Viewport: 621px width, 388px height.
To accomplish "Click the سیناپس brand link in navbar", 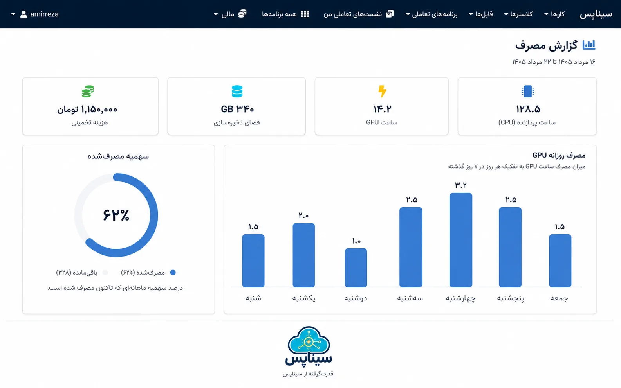I will coord(596,14).
